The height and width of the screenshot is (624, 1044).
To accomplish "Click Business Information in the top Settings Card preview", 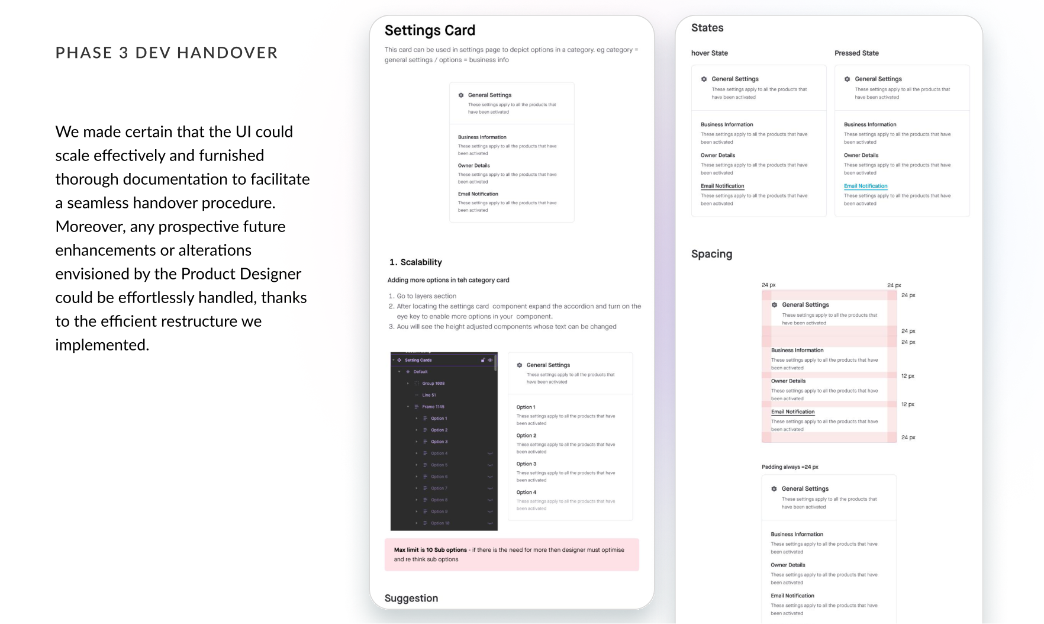I will pyautogui.click(x=482, y=137).
